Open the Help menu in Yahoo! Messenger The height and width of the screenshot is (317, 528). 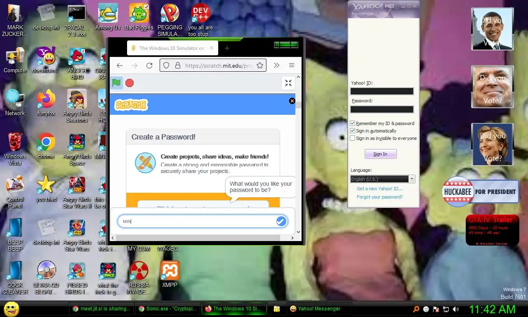click(x=384, y=14)
